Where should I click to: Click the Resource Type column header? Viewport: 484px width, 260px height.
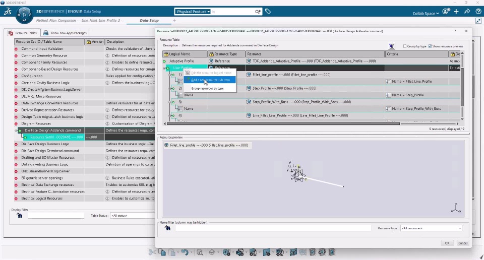tap(226, 54)
